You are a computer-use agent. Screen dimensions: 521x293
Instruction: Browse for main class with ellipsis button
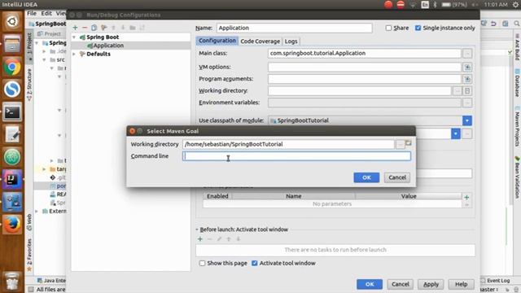(x=467, y=54)
